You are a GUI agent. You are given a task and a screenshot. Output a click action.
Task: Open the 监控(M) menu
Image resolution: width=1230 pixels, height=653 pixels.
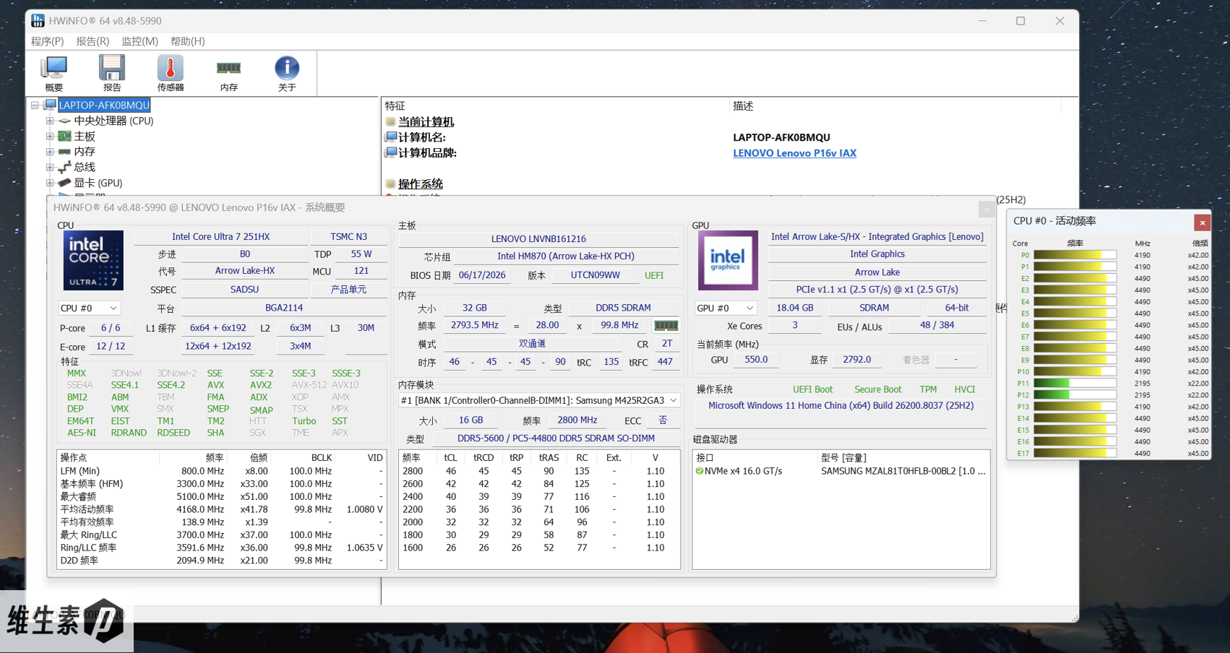coord(139,41)
